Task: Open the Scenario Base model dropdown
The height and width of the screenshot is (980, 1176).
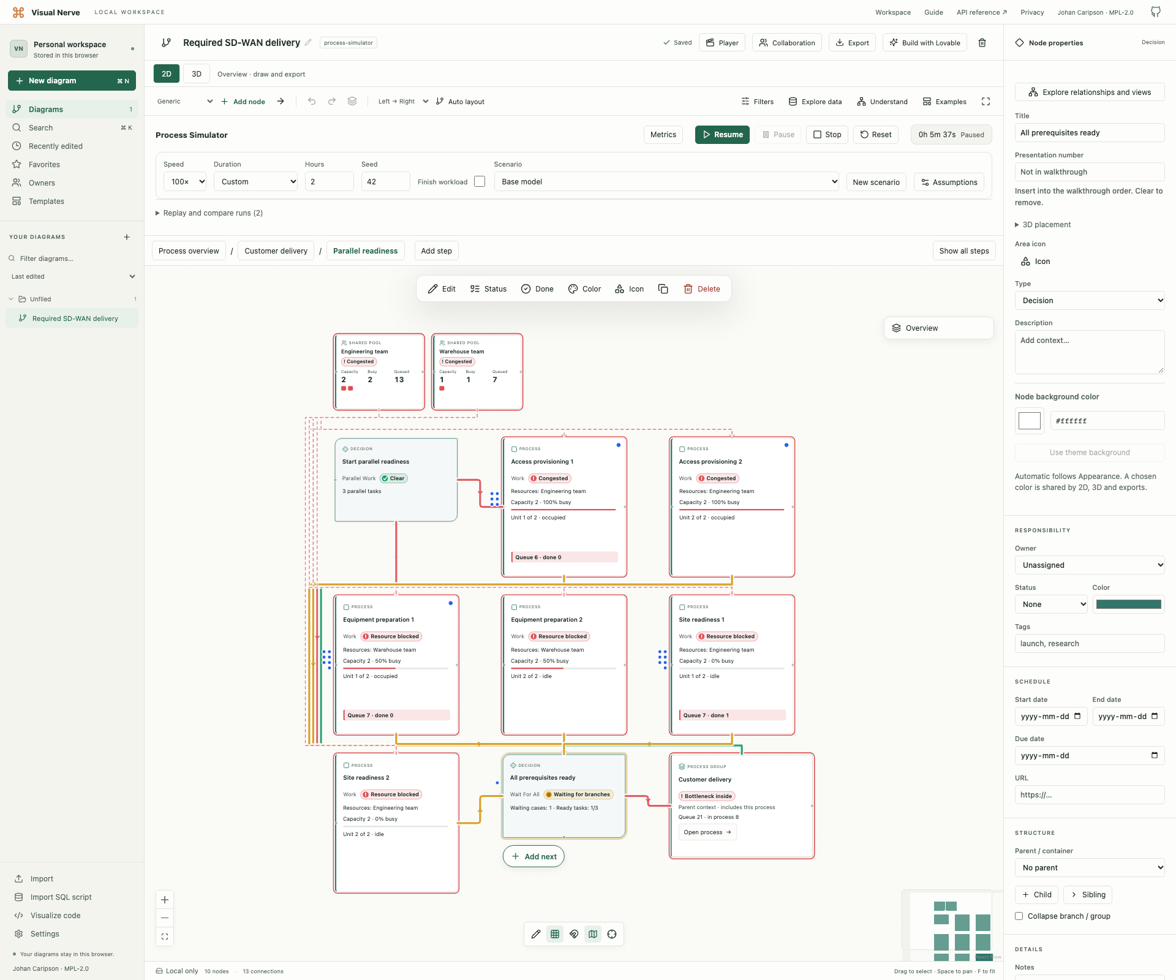Action: [666, 181]
